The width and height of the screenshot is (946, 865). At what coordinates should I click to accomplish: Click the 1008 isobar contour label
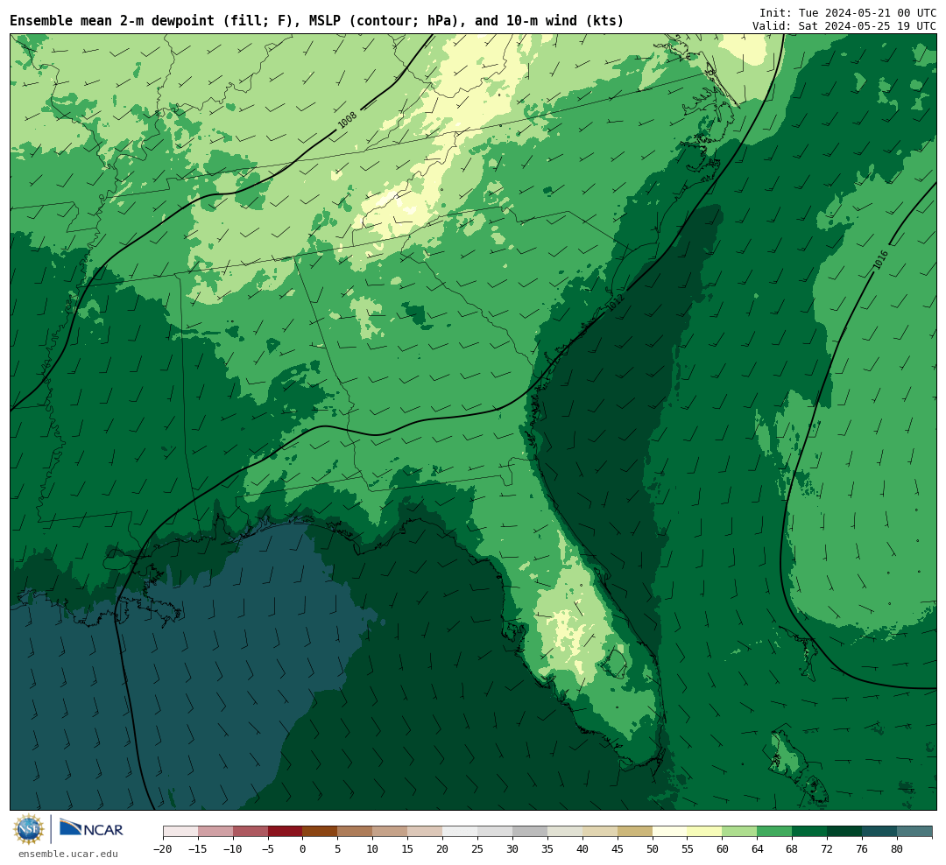[x=347, y=119]
